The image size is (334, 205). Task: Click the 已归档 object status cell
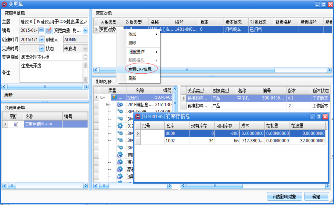point(261,29)
